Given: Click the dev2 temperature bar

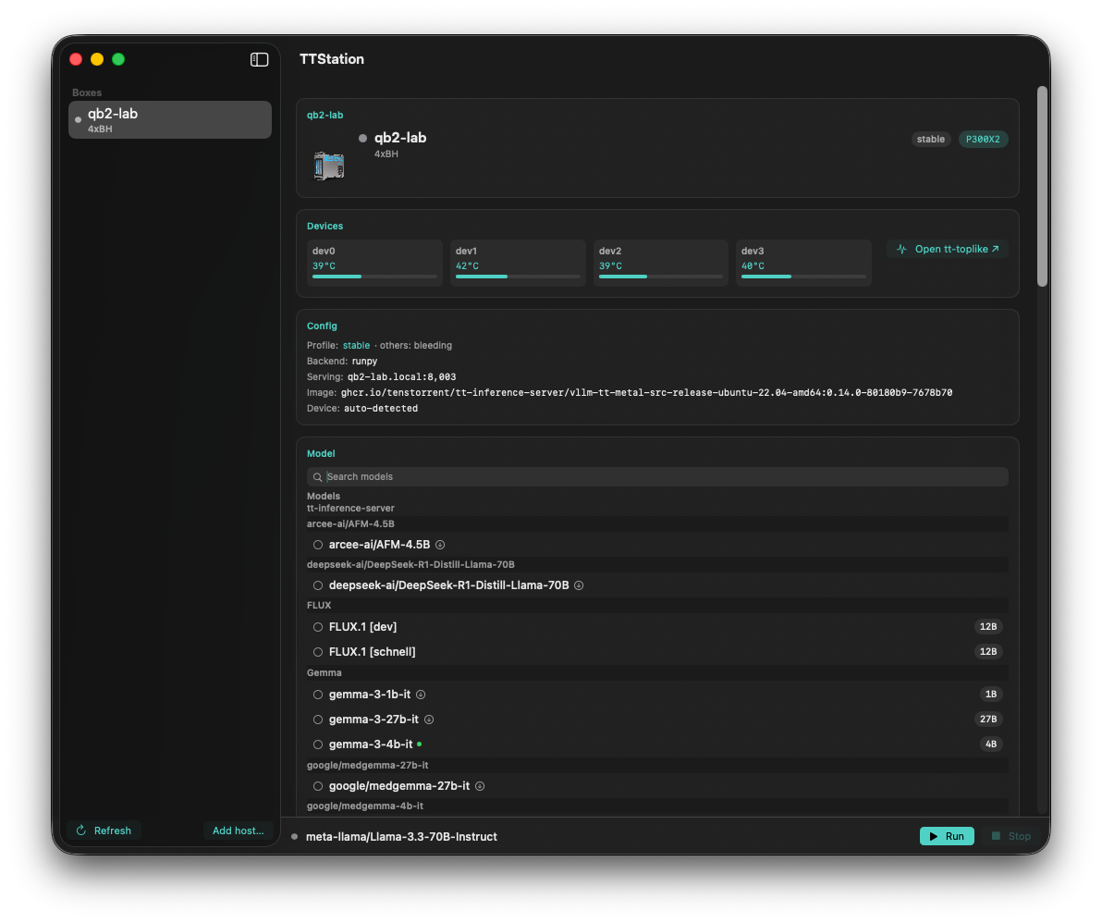Looking at the screenshot, I should (x=661, y=277).
